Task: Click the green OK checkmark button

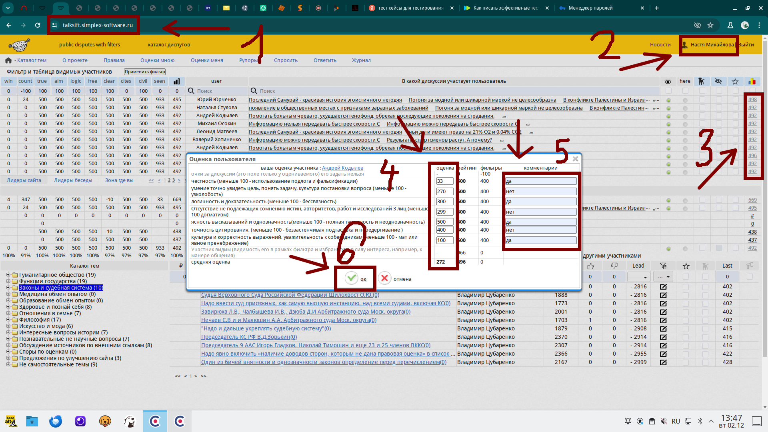Action: point(352,278)
